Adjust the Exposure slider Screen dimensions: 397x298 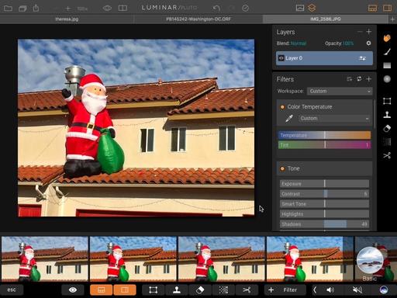pyautogui.click(x=324, y=184)
